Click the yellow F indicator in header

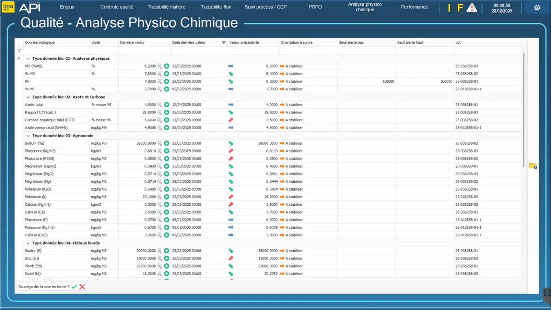point(460,8)
